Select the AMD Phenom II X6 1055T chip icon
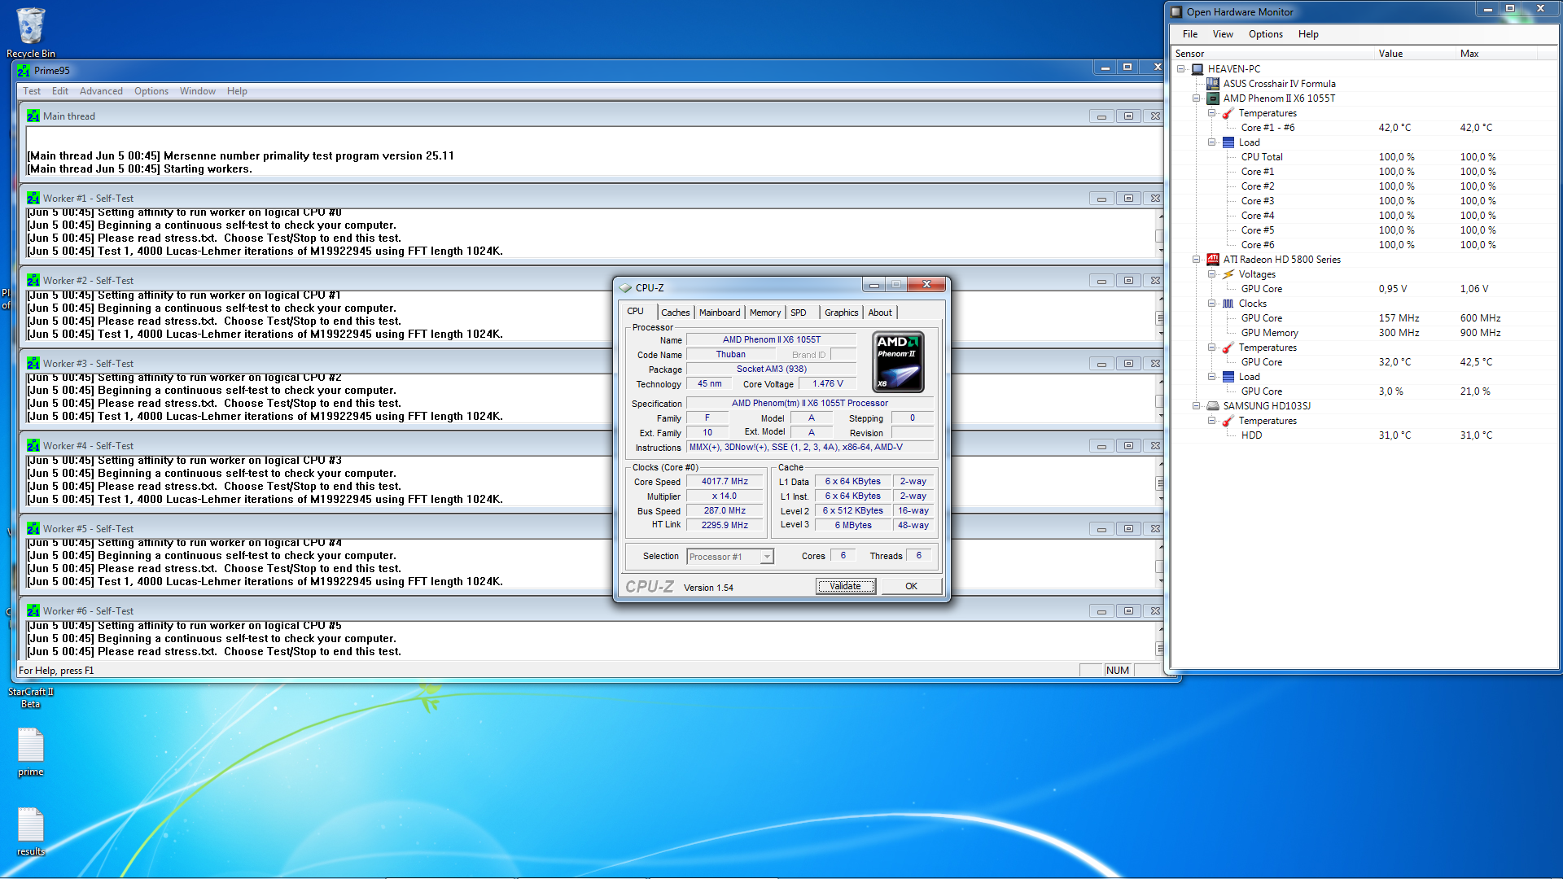Viewport: 1563px width, 879px height. click(1213, 98)
